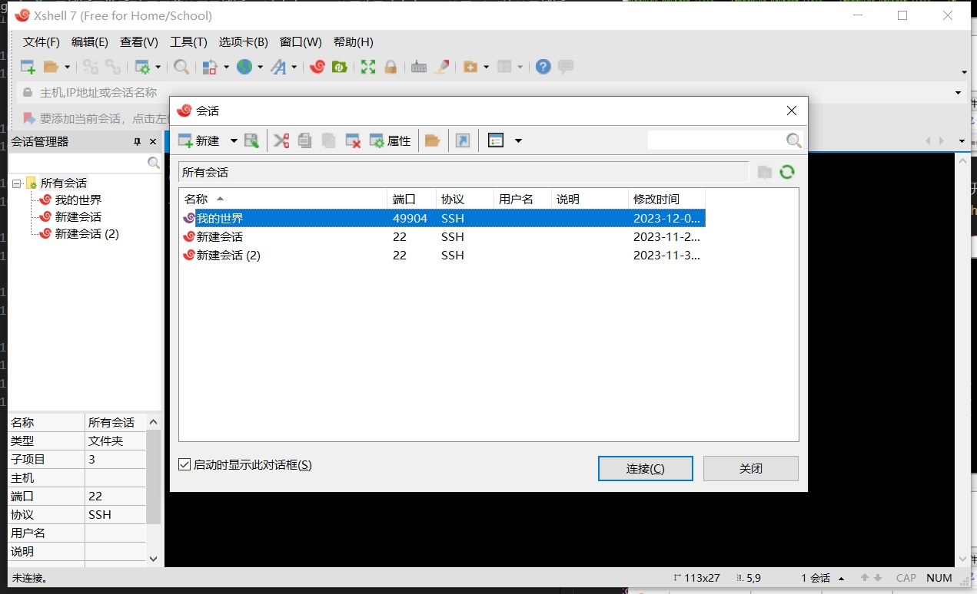Screen dimensions: 977x594
Task: Select 我的世界 in session manager tree
Action: (x=78, y=200)
